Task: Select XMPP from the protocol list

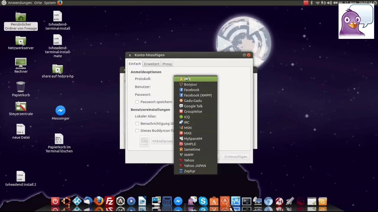Action: [x=188, y=155]
